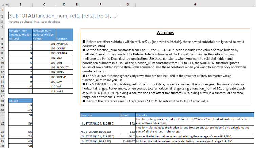Select the VARP cell
The width and height of the screenshot is (257, 148).
pos(64,91)
